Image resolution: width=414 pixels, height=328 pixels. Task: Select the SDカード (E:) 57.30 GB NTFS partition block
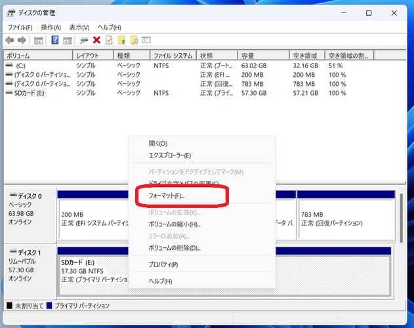[x=224, y=272]
